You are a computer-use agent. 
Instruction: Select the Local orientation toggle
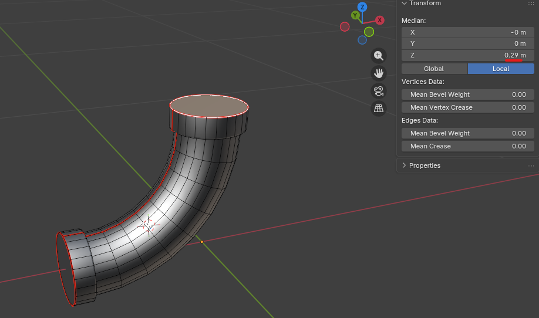pyautogui.click(x=501, y=69)
